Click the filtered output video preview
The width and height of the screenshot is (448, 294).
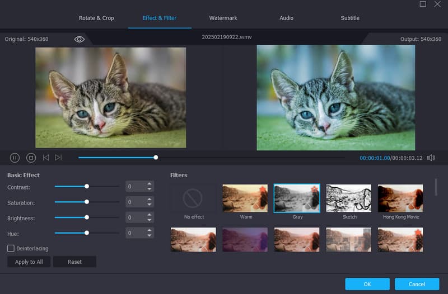pos(335,97)
